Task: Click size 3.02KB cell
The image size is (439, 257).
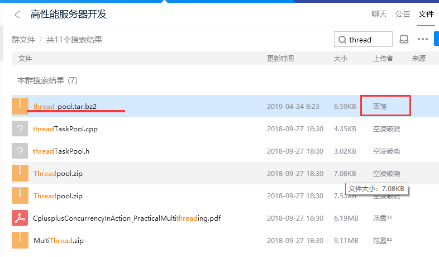Action: point(345,151)
